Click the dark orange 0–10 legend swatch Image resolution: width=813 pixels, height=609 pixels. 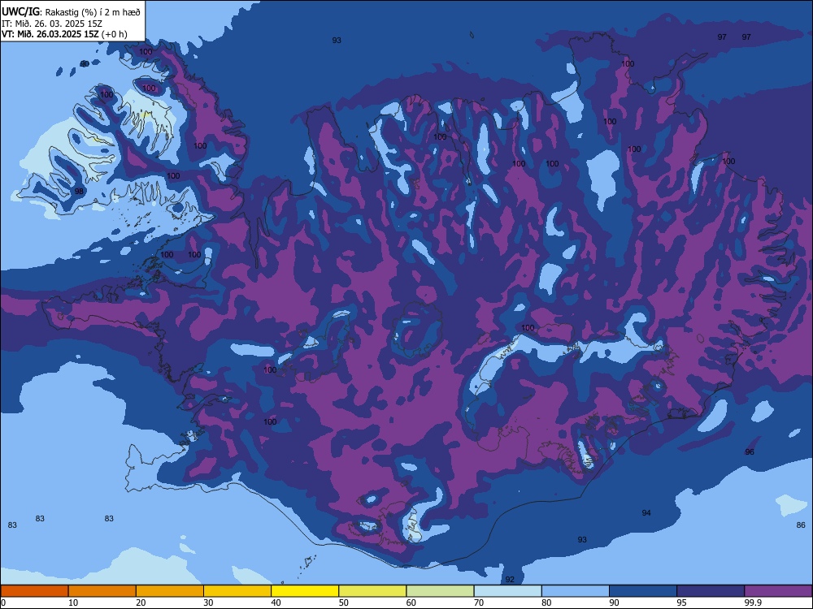click(34, 591)
